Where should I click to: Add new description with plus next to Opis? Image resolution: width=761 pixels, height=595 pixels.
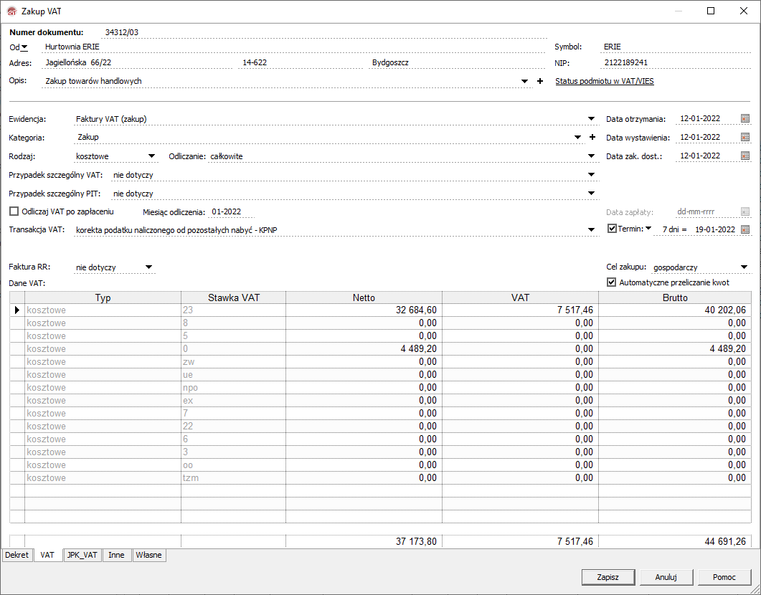tap(539, 81)
